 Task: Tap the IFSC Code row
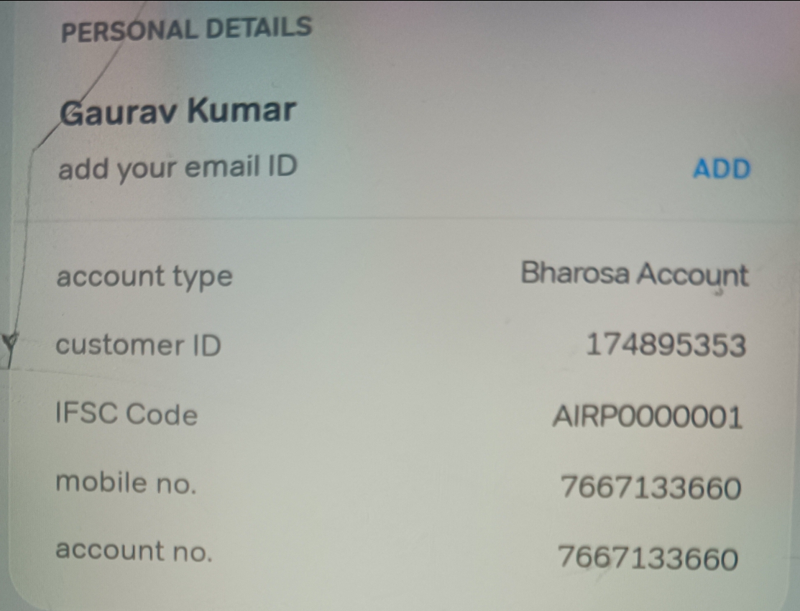pos(402,415)
